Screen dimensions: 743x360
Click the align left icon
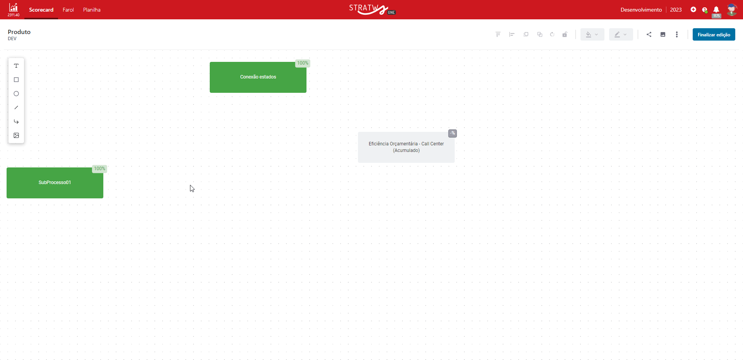click(x=512, y=34)
